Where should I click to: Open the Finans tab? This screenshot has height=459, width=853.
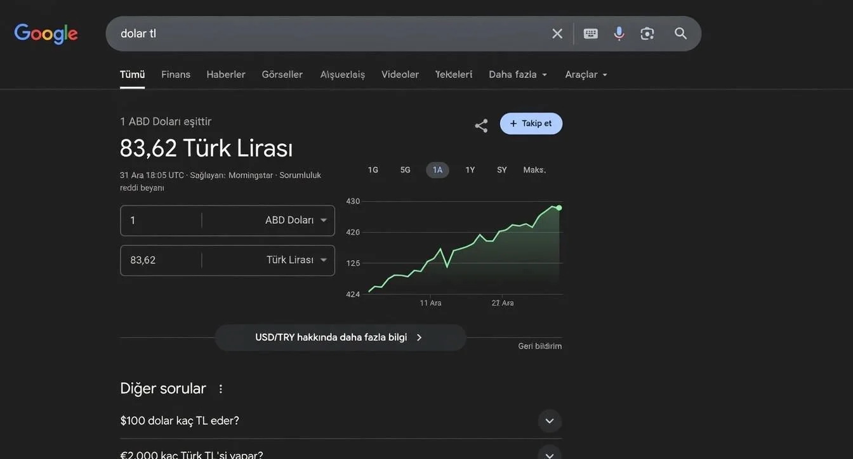(176, 74)
